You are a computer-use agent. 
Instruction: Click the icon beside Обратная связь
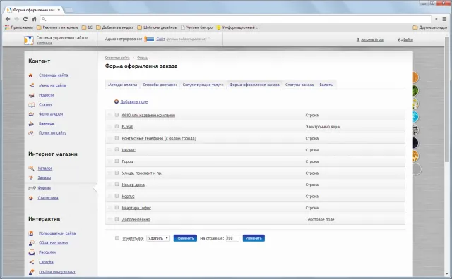[x=32, y=243]
